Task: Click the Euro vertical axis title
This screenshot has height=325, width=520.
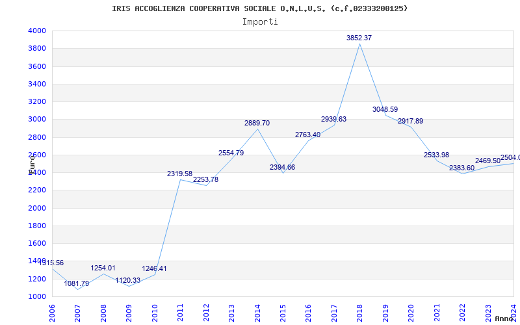Action: 31,165
